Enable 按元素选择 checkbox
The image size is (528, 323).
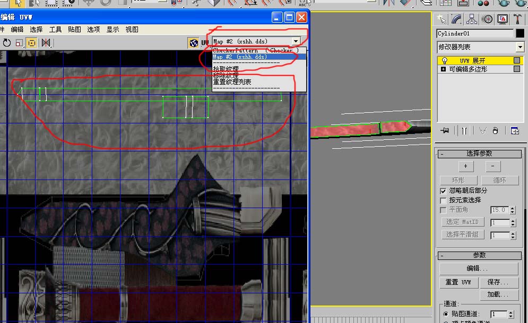click(443, 200)
